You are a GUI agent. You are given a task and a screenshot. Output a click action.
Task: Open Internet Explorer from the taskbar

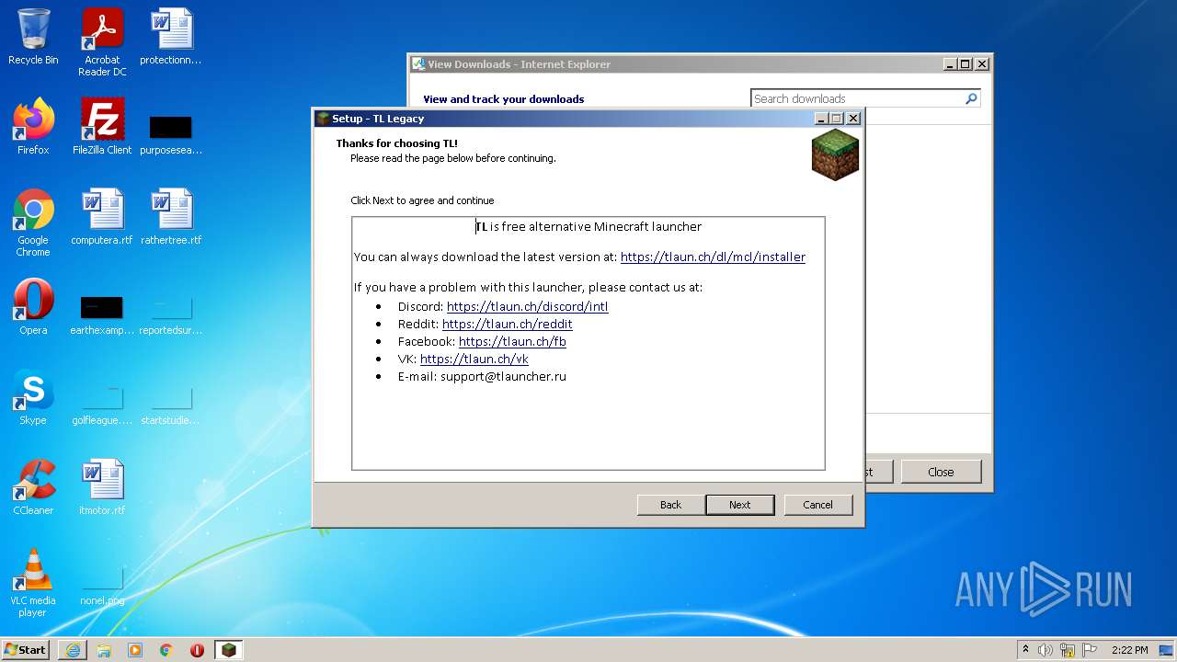click(73, 650)
